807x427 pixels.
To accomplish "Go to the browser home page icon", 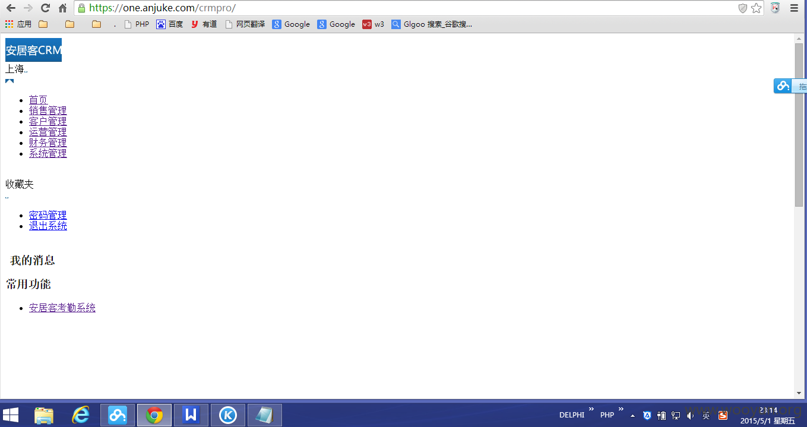I will coord(62,8).
